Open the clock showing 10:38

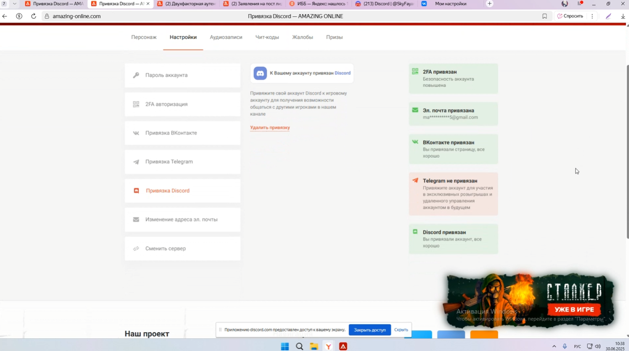tap(616, 346)
